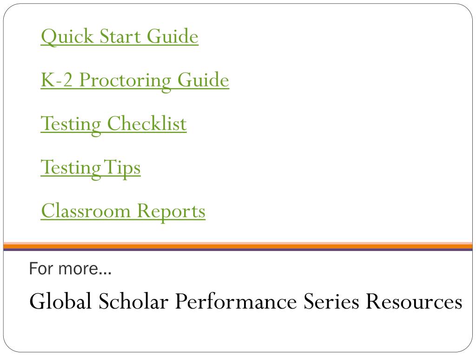
Task: Open the Testing Checklist link
Action: (x=113, y=124)
